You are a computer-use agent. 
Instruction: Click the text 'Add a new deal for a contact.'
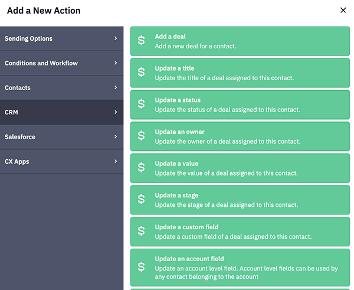195,46
